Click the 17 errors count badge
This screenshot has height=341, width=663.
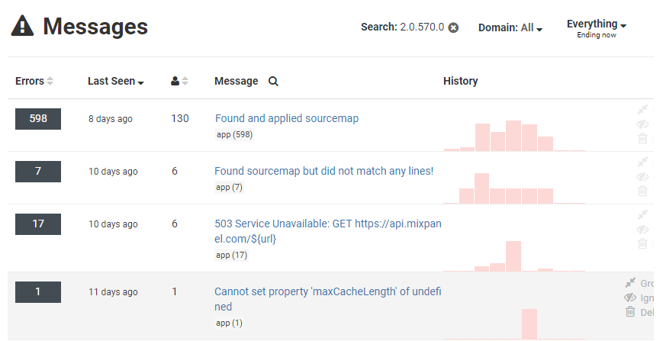point(38,224)
